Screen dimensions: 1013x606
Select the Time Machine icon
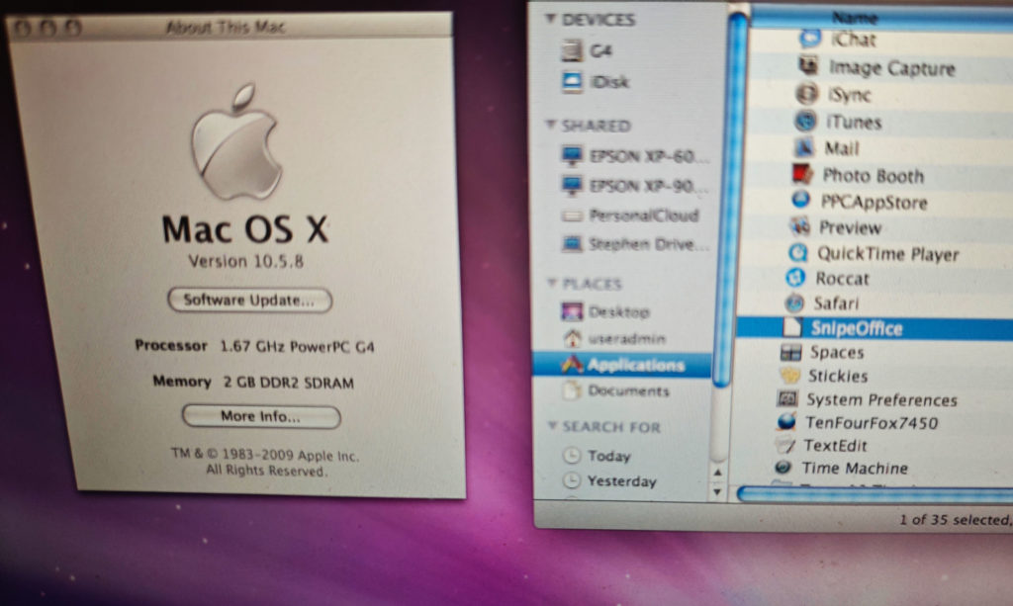(x=783, y=468)
